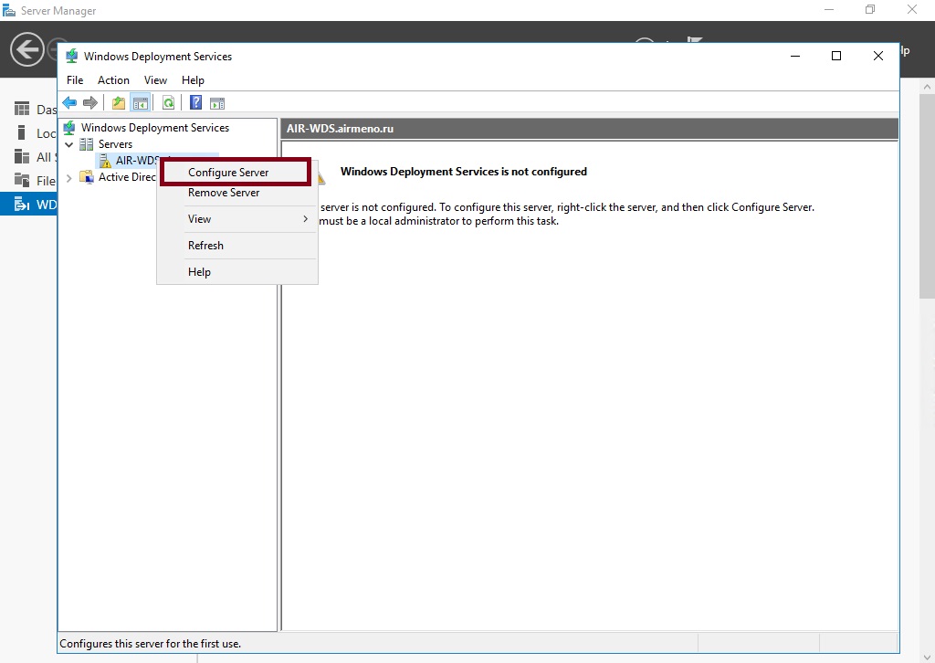Click the Forward arrow in the WDS toolbar

tap(89, 102)
